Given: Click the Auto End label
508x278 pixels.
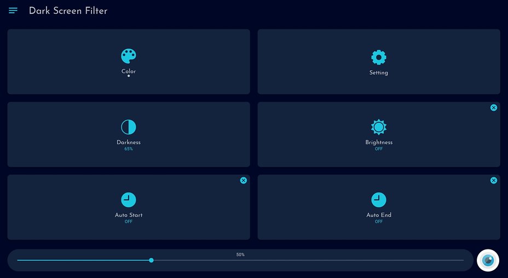Looking at the screenshot, I should 379,215.
